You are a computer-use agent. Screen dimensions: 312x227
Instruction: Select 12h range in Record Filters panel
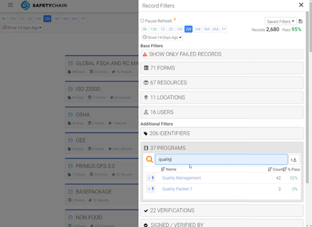tap(153, 29)
